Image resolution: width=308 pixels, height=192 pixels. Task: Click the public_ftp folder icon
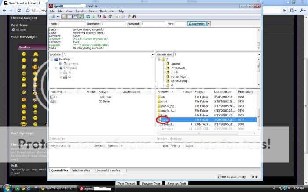(159, 106)
